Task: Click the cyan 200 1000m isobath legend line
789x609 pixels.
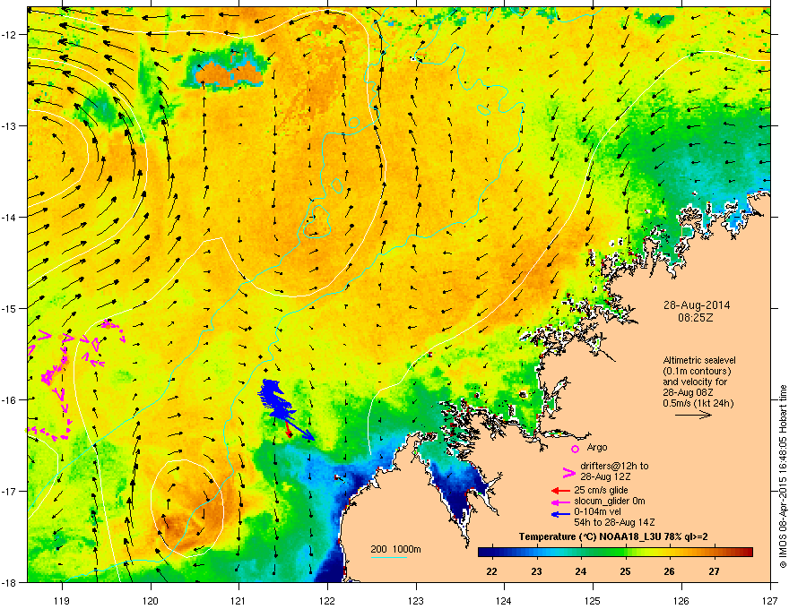Action: coord(388,557)
